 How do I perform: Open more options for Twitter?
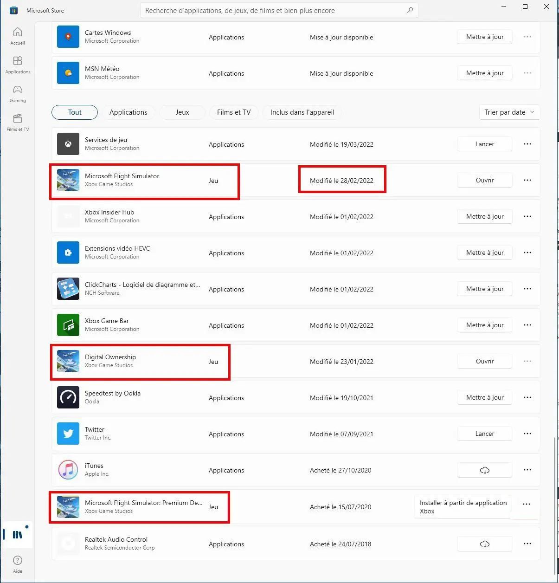tap(527, 434)
